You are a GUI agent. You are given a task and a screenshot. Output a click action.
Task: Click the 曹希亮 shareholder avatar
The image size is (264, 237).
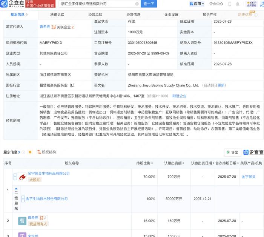click(x=22, y=221)
